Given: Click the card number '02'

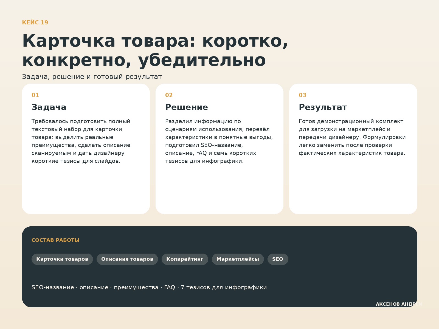Looking at the screenshot, I should coord(169,95).
